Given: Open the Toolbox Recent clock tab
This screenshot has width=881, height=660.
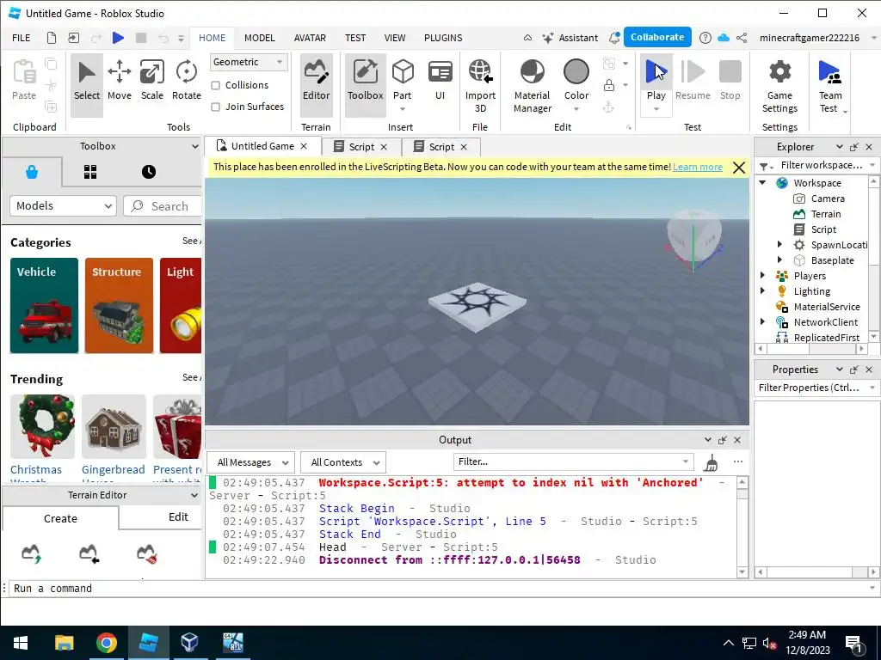Looking at the screenshot, I should (148, 172).
